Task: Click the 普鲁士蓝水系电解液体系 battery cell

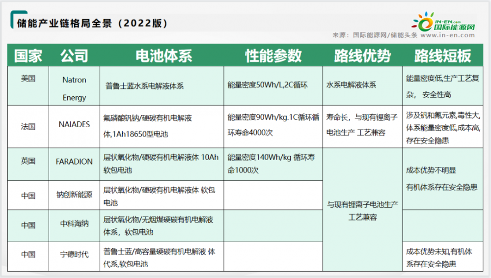Action: pos(144,86)
